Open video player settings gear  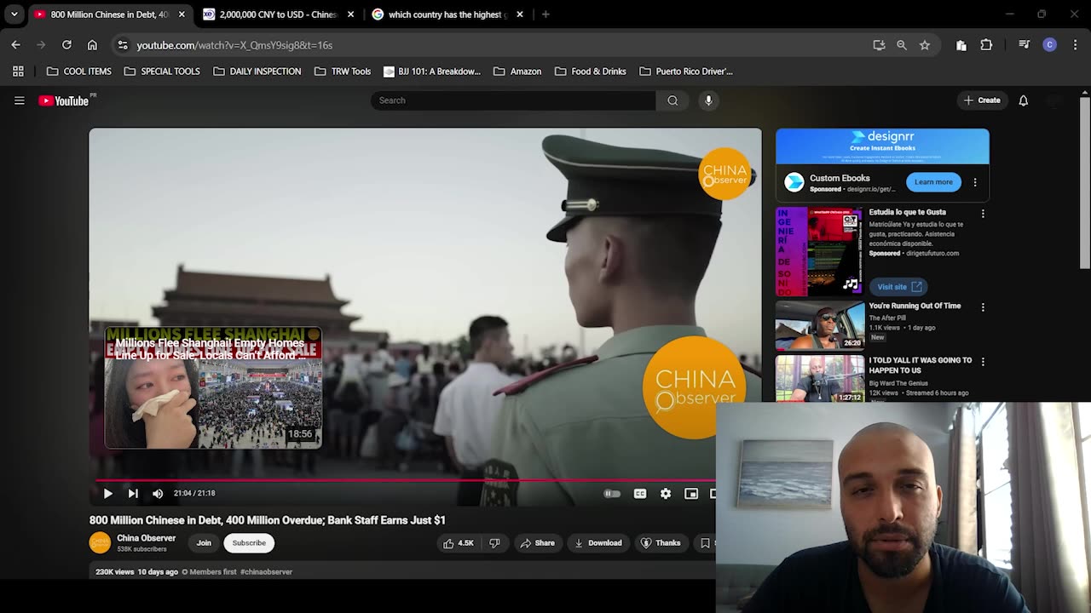click(x=666, y=494)
